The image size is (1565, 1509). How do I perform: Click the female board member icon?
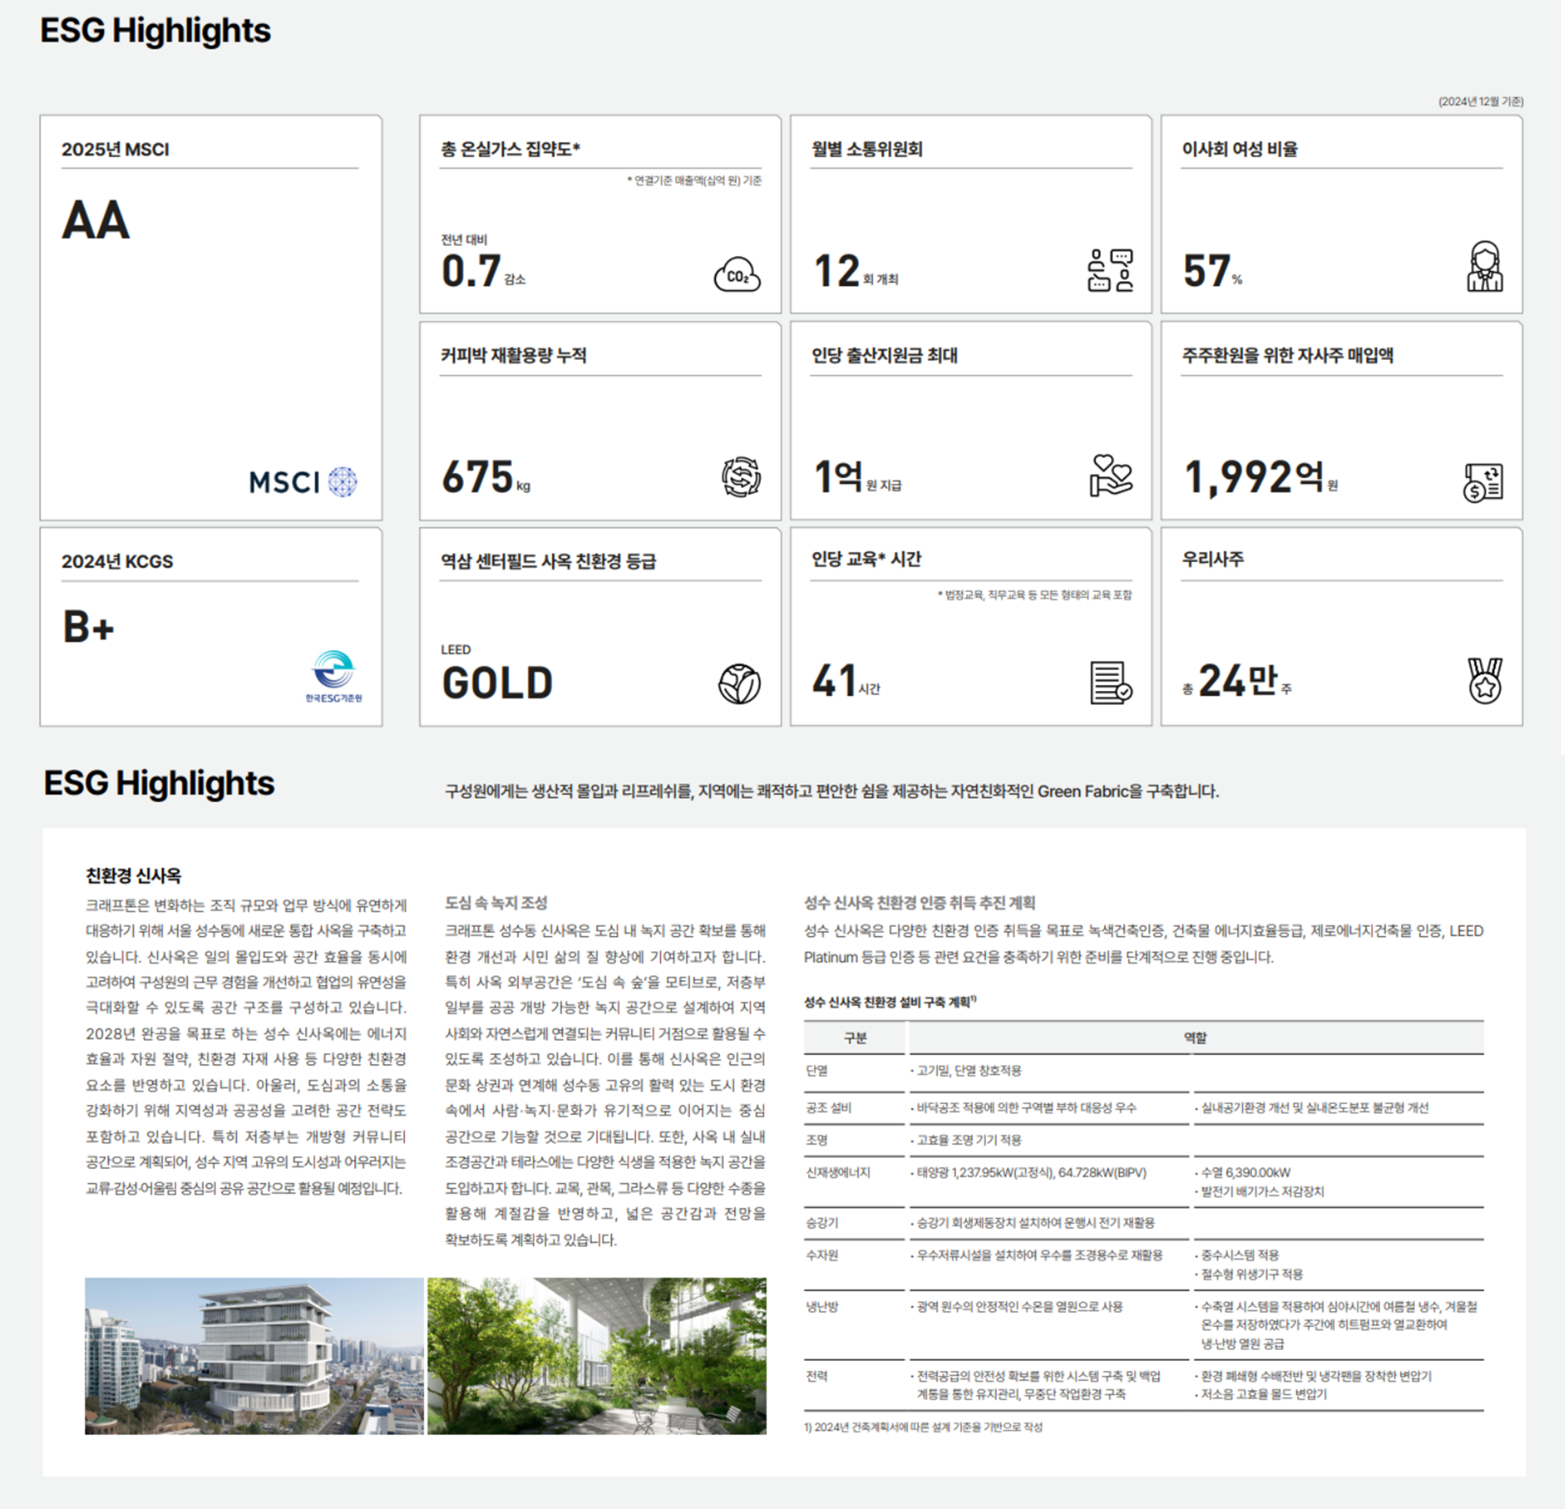point(1484,267)
